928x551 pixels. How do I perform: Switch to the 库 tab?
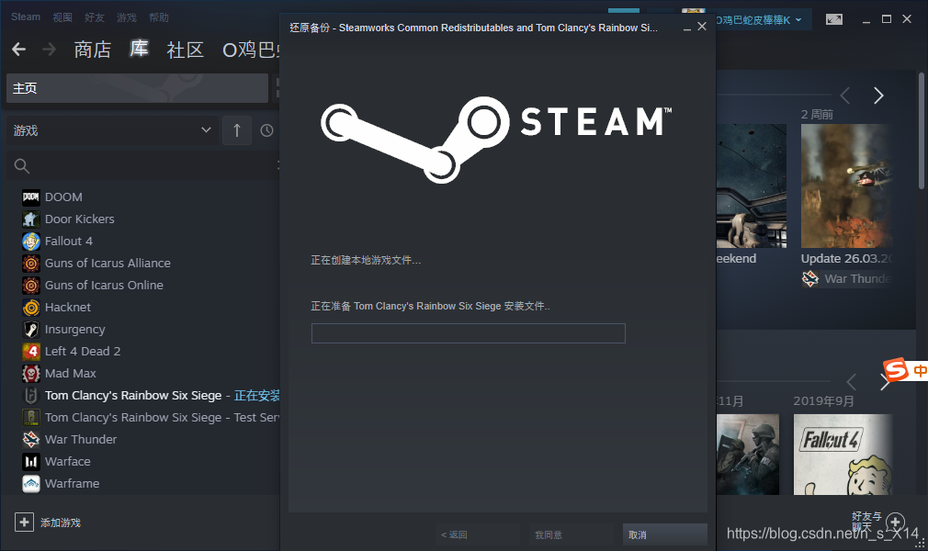pyautogui.click(x=139, y=49)
